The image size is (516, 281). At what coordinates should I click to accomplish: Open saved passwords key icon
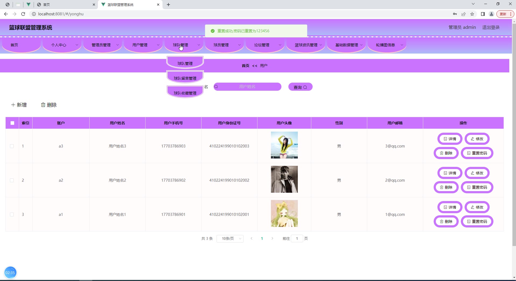pos(455,14)
